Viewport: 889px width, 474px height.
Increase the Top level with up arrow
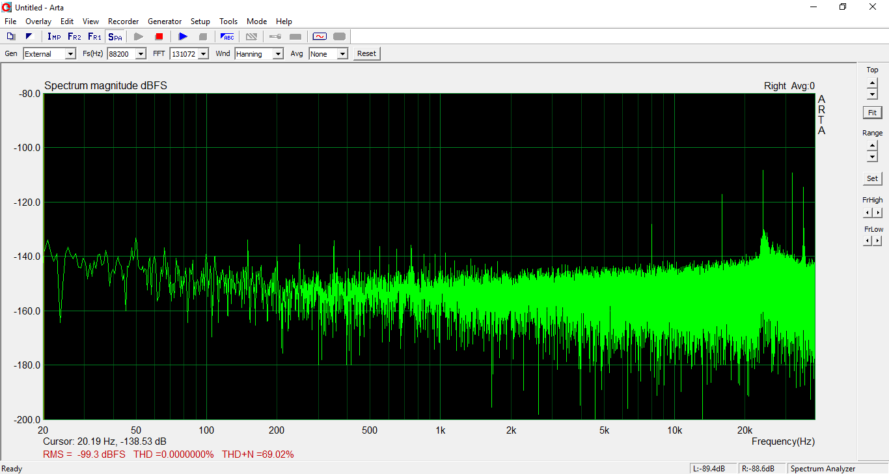click(872, 83)
